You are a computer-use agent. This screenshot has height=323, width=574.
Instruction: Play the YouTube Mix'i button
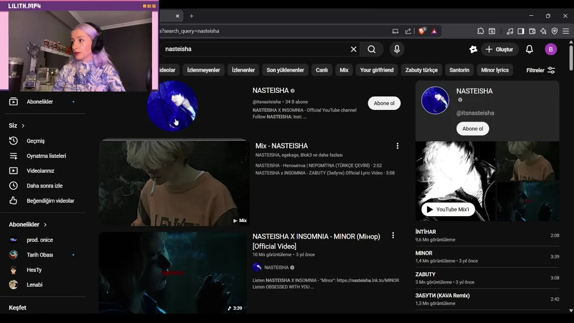pyautogui.click(x=448, y=210)
